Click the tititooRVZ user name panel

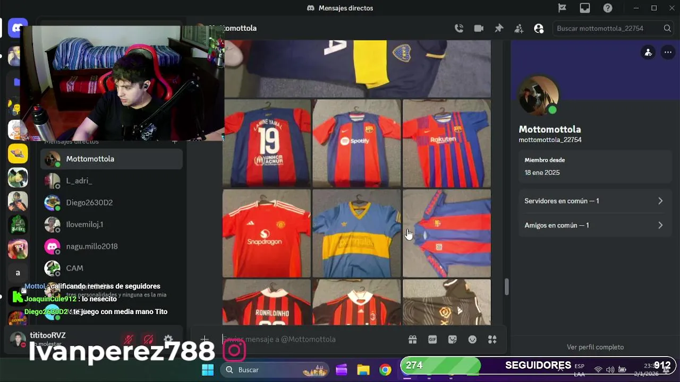coord(48,339)
